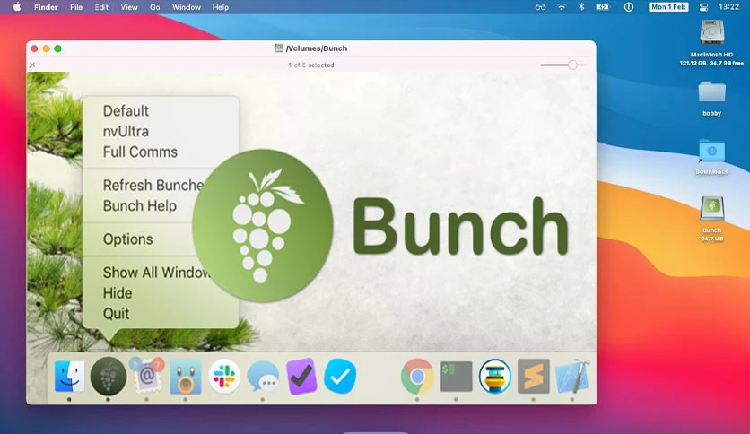Image resolution: width=750 pixels, height=434 pixels.
Task: Open the Control Center icon
Action: [x=703, y=7]
